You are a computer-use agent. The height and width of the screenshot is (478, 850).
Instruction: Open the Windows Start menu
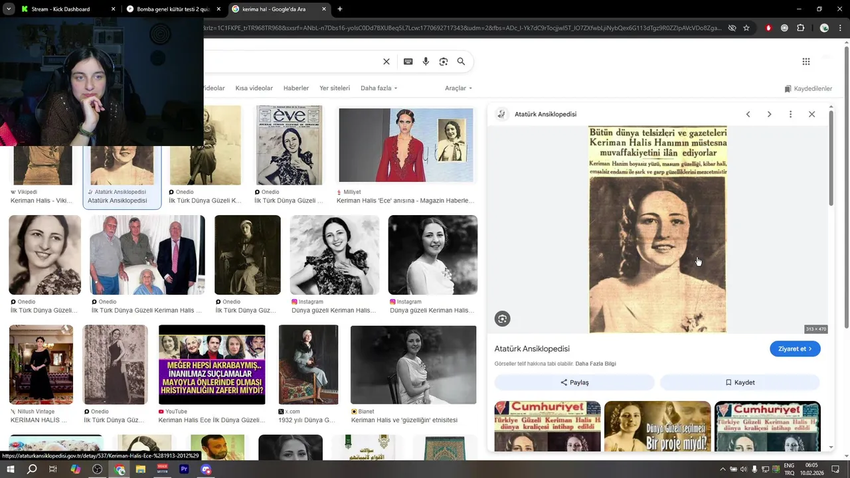tap(10, 469)
